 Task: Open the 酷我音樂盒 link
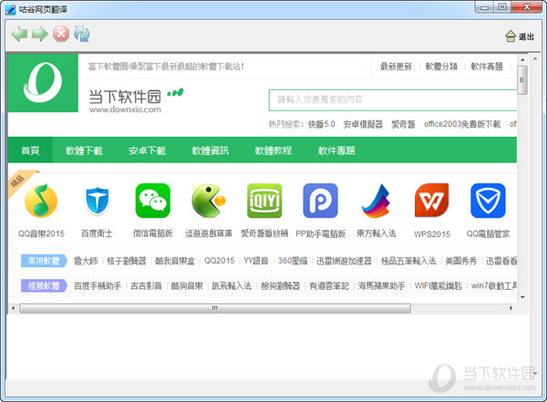(175, 261)
